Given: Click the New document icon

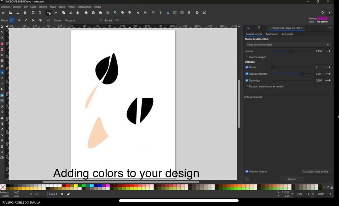Looking at the screenshot, I should (x=3, y=13).
